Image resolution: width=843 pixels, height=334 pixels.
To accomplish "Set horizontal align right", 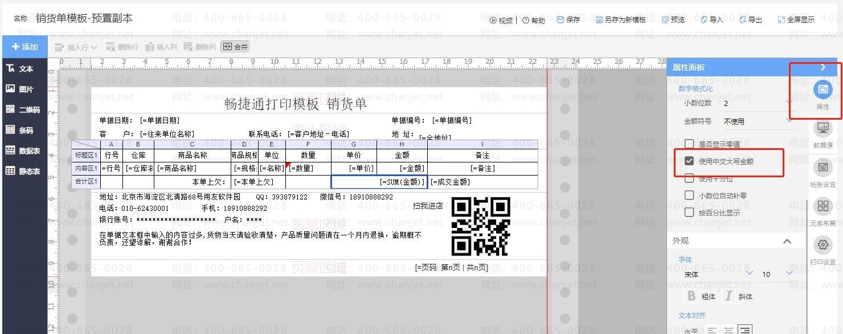I will (x=746, y=330).
